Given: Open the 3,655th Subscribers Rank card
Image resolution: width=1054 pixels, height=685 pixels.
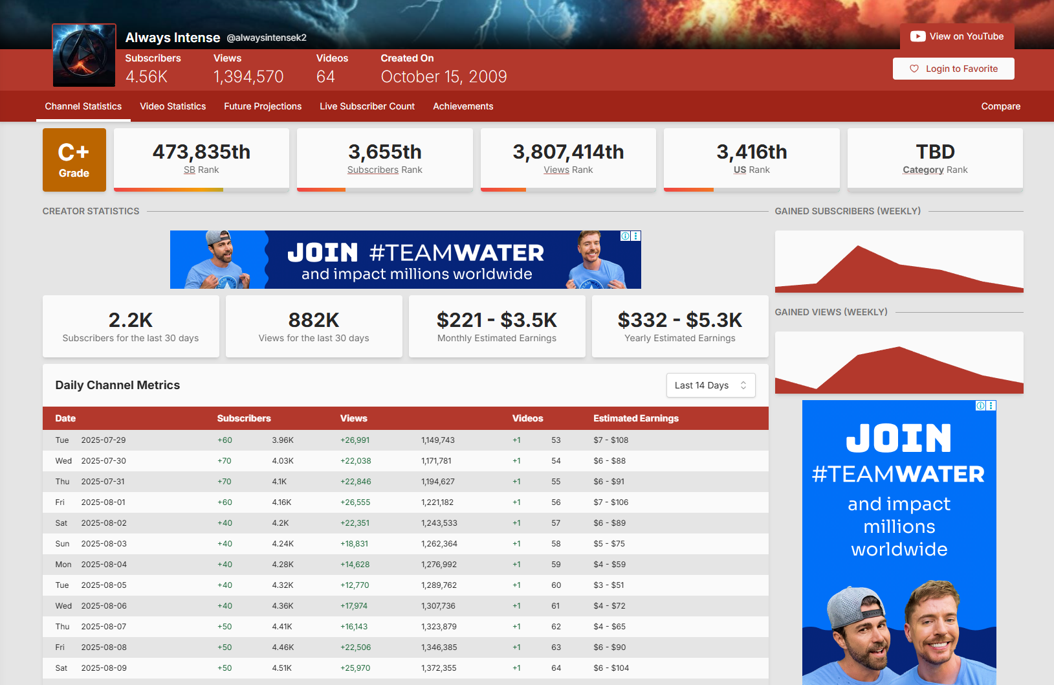Looking at the screenshot, I should coord(384,159).
